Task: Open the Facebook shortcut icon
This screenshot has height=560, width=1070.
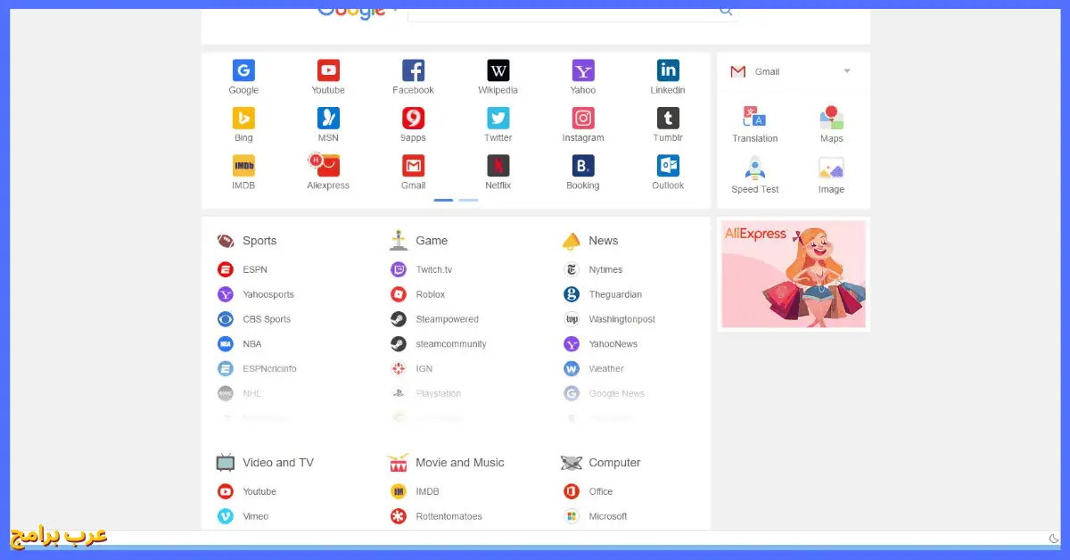Action: tap(413, 70)
